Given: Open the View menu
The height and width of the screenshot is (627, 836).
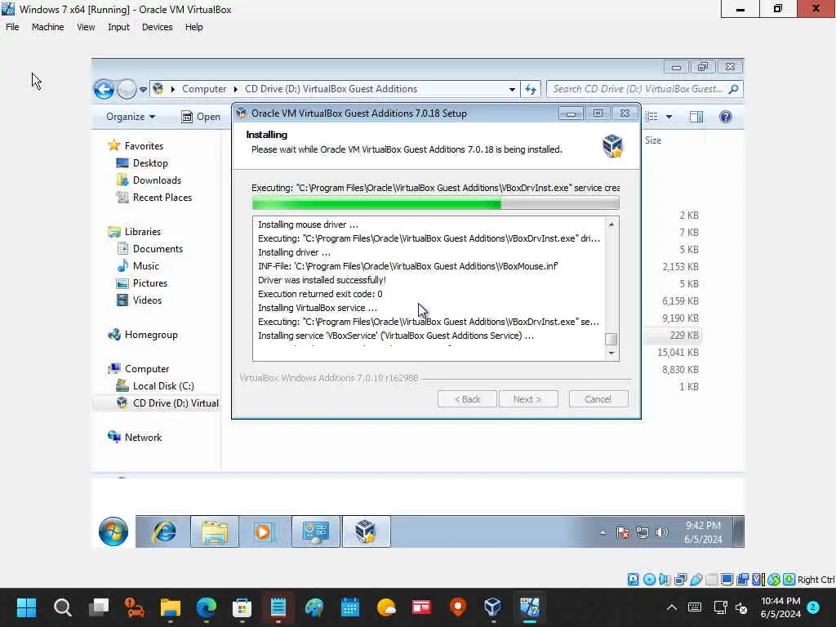Looking at the screenshot, I should [x=86, y=27].
